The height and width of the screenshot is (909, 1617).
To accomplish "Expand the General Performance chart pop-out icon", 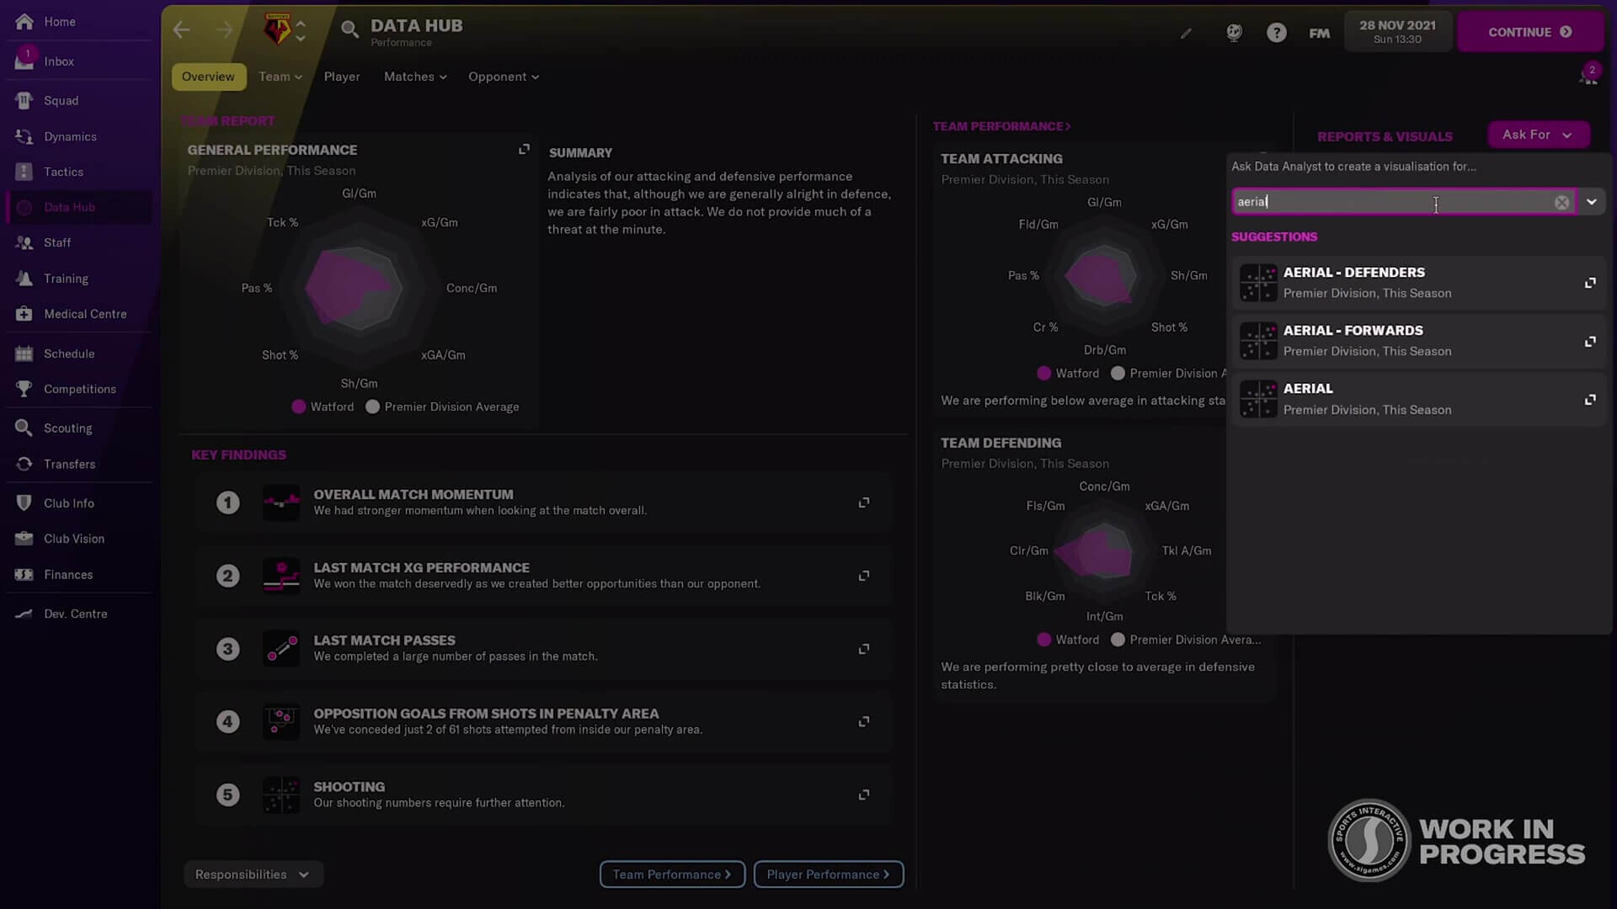I will 524,150.
